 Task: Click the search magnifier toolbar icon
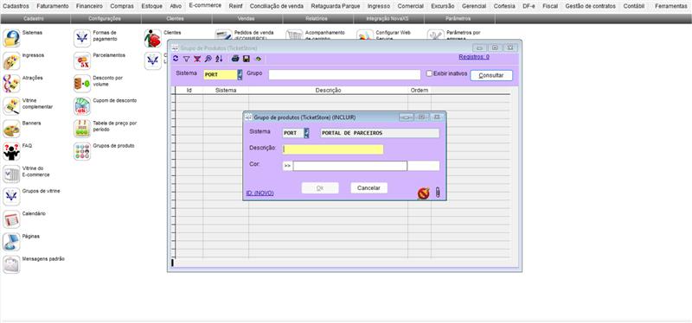click(x=208, y=59)
